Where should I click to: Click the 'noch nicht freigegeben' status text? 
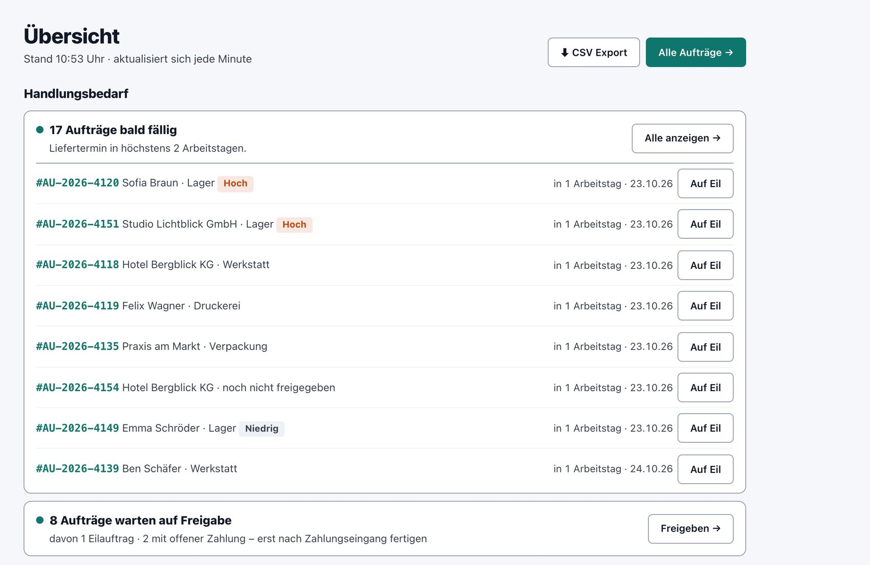(x=279, y=388)
